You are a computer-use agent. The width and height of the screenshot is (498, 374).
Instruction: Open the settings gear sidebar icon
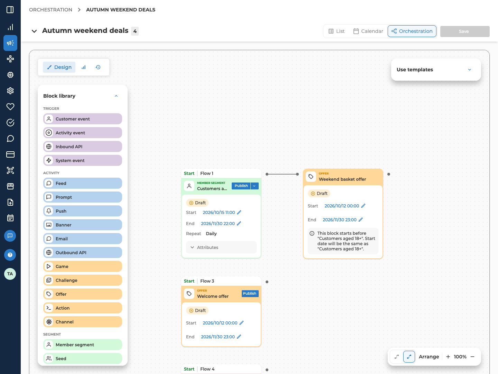(10, 91)
